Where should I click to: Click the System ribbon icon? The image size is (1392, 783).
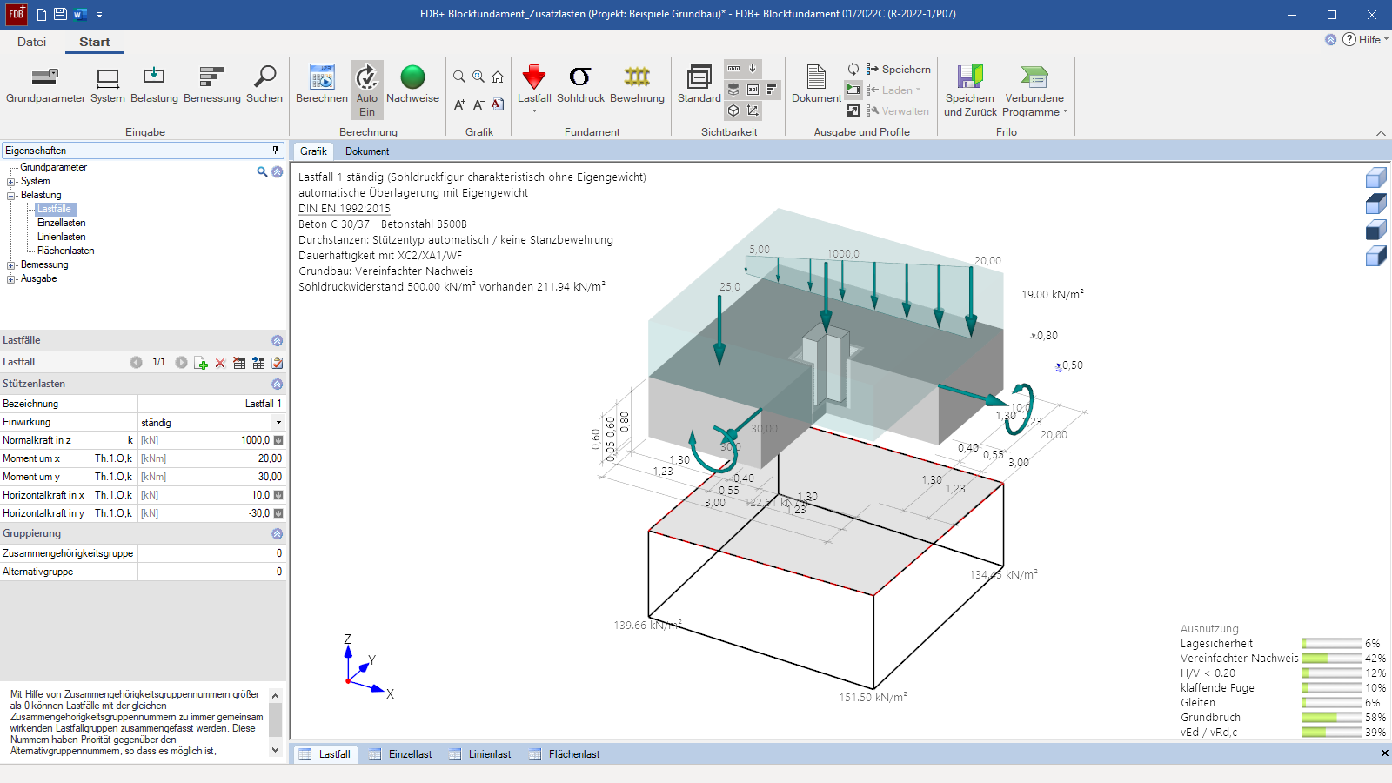108,84
